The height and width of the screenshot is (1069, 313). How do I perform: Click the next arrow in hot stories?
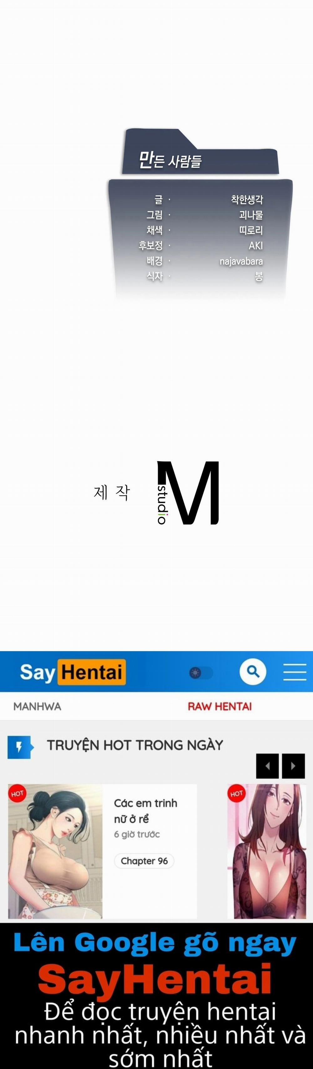pos(293,766)
